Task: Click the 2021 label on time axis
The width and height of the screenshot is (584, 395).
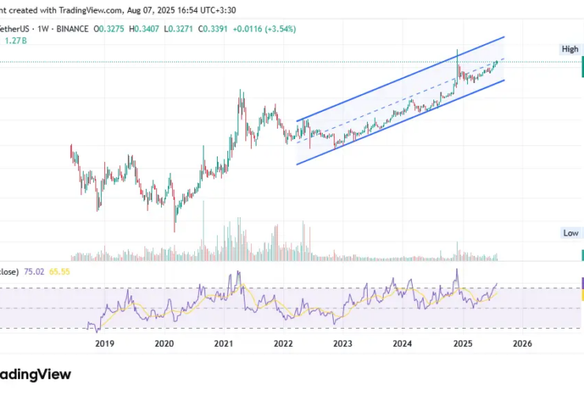Action: pyautogui.click(x=224, y=344)
